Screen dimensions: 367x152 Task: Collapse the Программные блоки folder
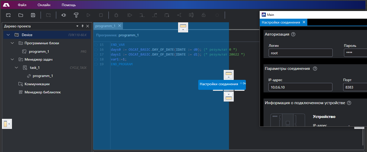click(12, 43)
